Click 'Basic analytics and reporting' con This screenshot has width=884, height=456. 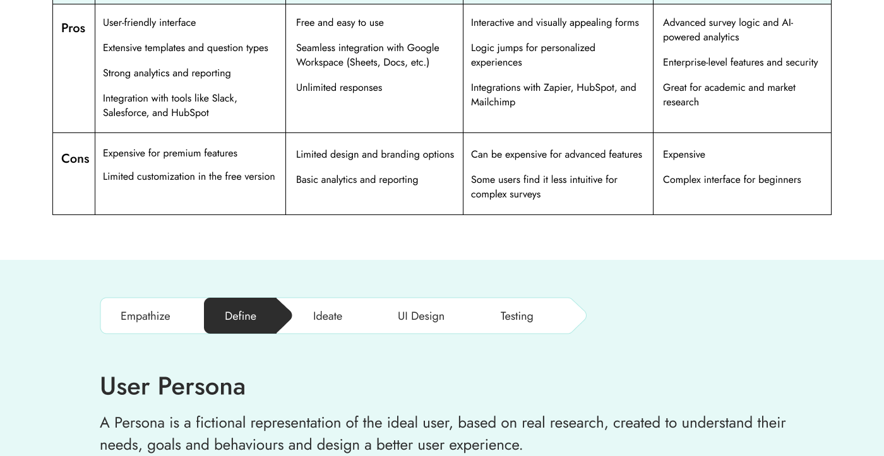[x=357, y=180]
